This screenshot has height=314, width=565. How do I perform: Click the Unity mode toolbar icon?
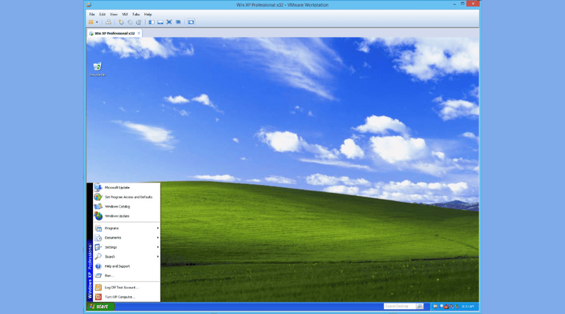(x=178, y=22)
